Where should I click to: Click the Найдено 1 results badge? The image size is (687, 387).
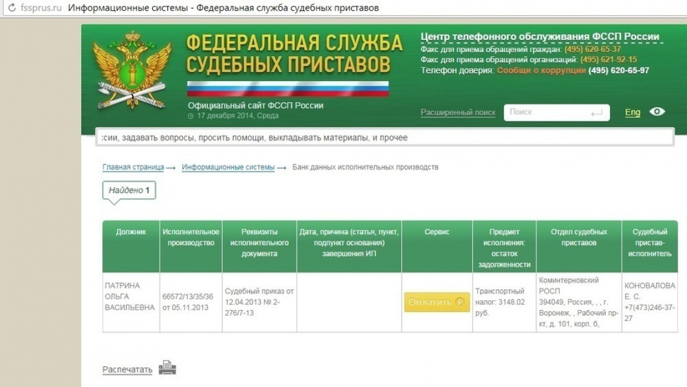[129, 190]
